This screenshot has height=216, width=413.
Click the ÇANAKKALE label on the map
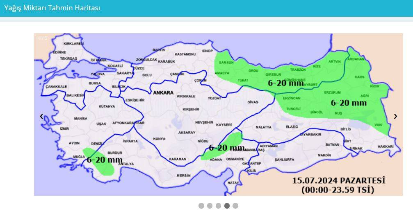coord(56,86)
